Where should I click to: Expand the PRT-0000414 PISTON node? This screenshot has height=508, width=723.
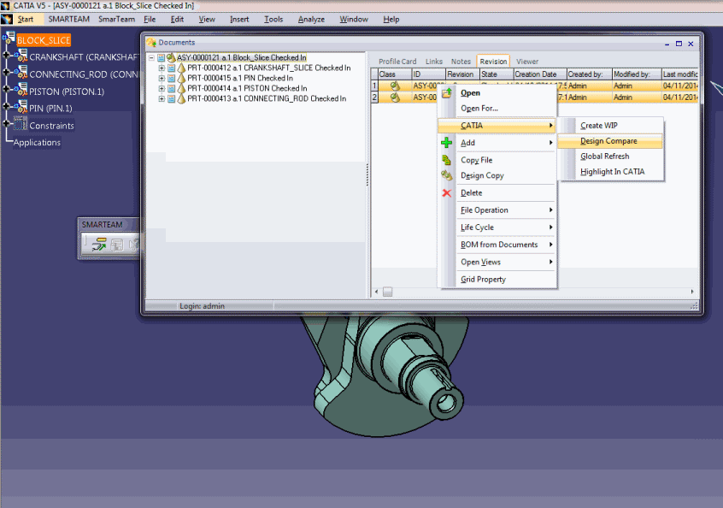tap(162, 88)
